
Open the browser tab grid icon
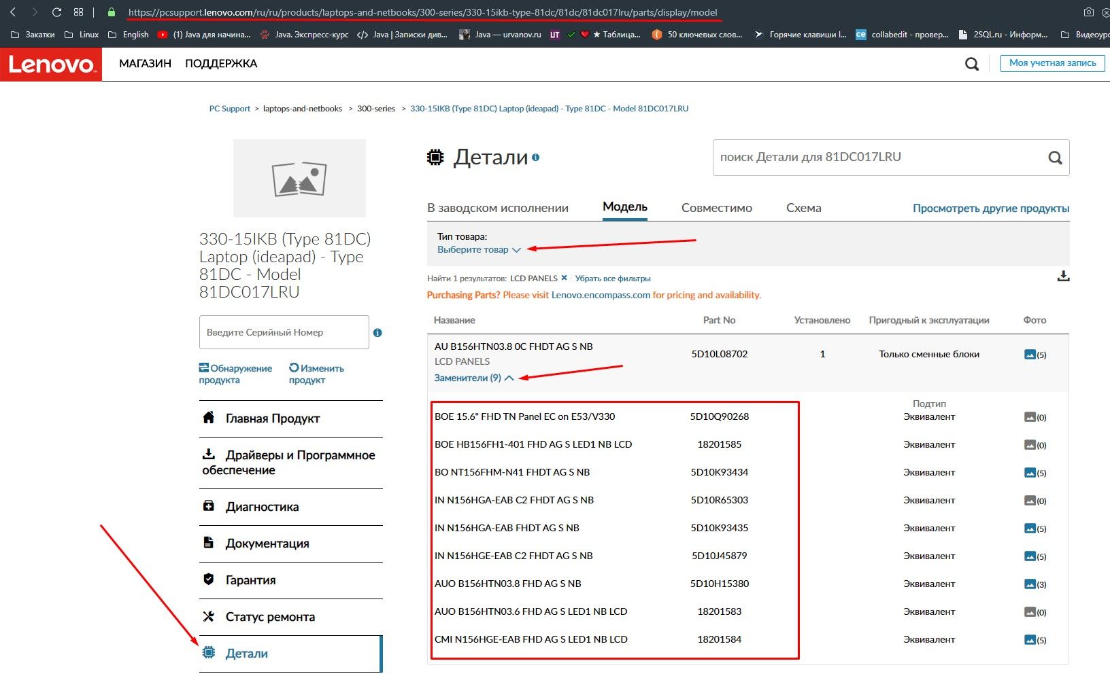coord(78,12)
